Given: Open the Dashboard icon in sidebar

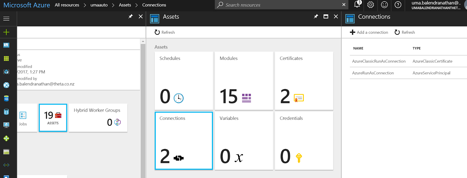Looking at the screenshot, I should tap(6, 45).
